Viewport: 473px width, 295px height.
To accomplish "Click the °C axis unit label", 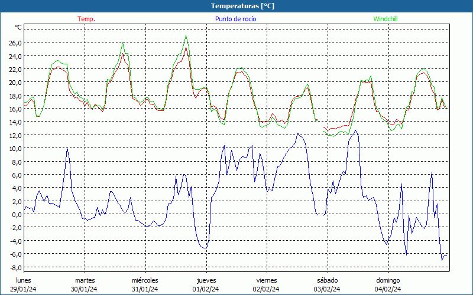I will (x=18, y=27).
